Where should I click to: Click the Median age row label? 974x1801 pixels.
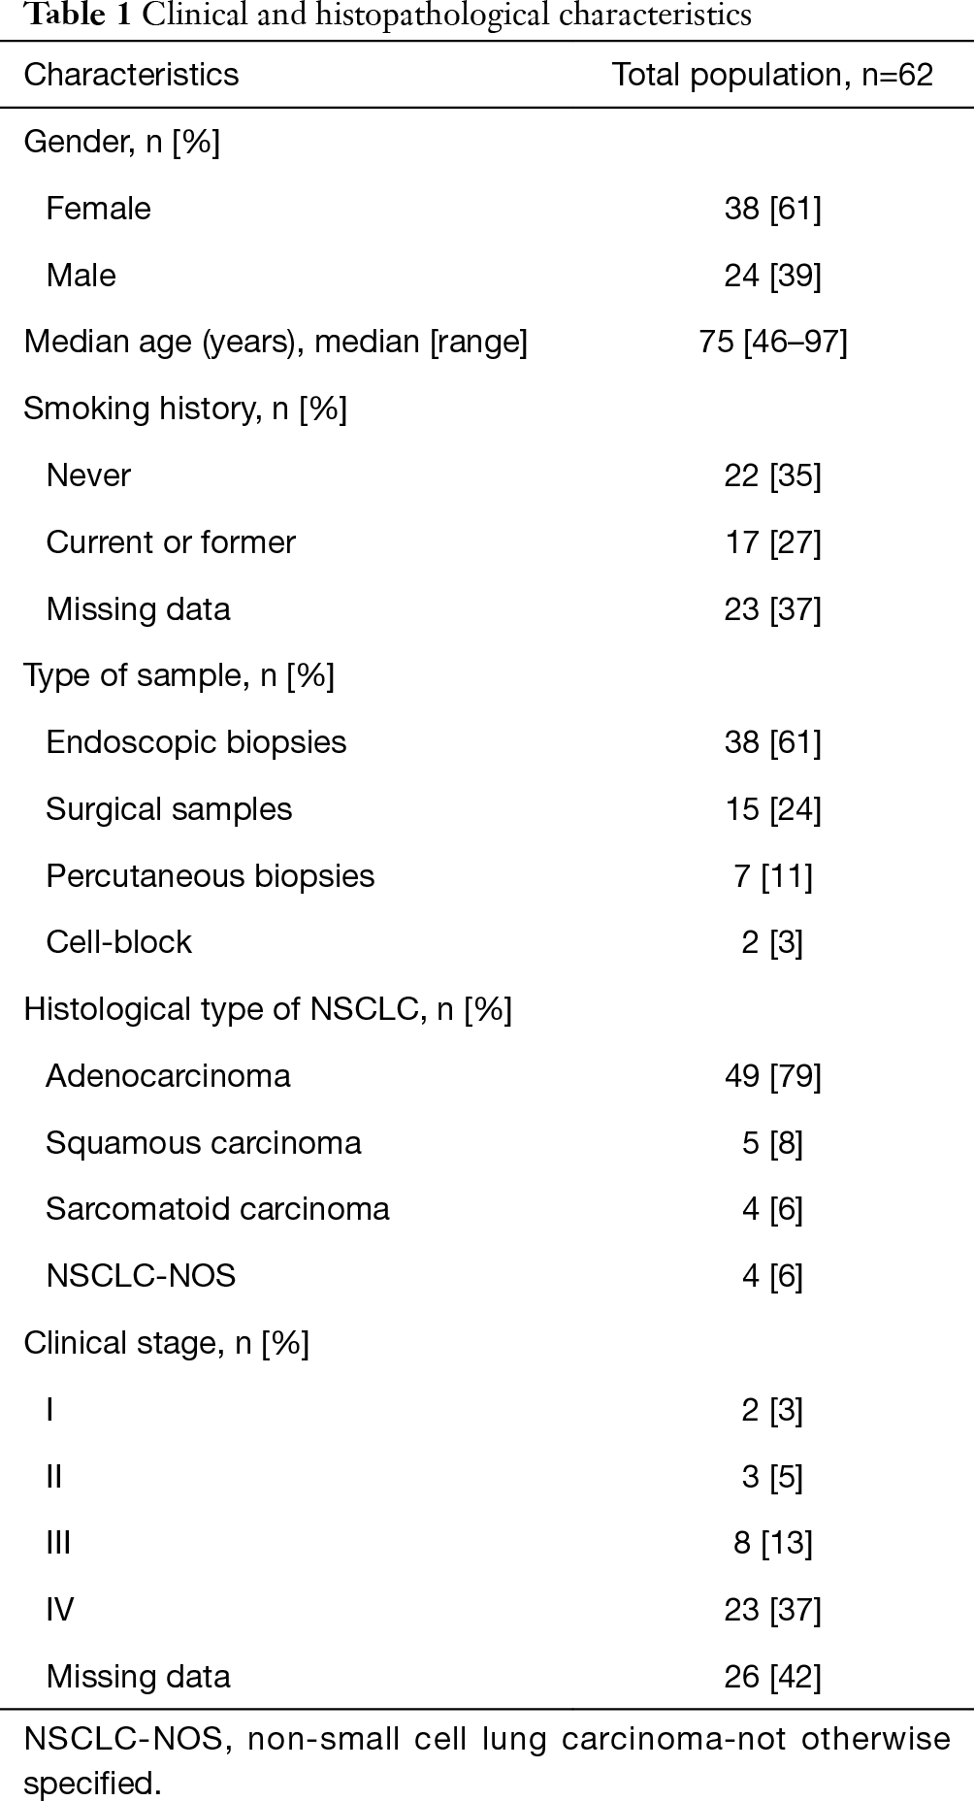[x=276, y=343]
